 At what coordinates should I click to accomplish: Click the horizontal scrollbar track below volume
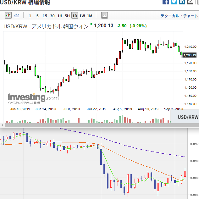(102, 125)
